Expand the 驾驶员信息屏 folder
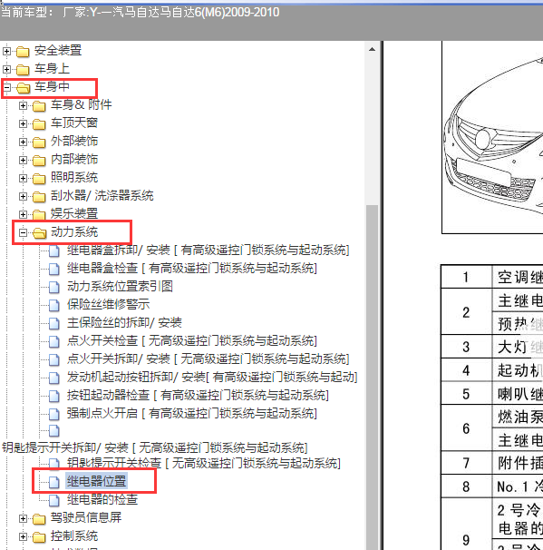 [24, 518]
